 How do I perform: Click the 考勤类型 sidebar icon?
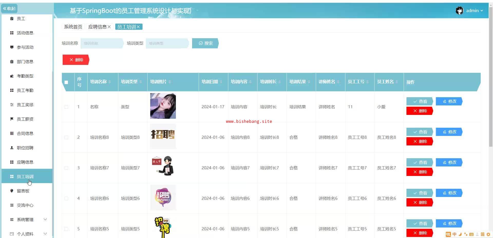tap(12, 76)
